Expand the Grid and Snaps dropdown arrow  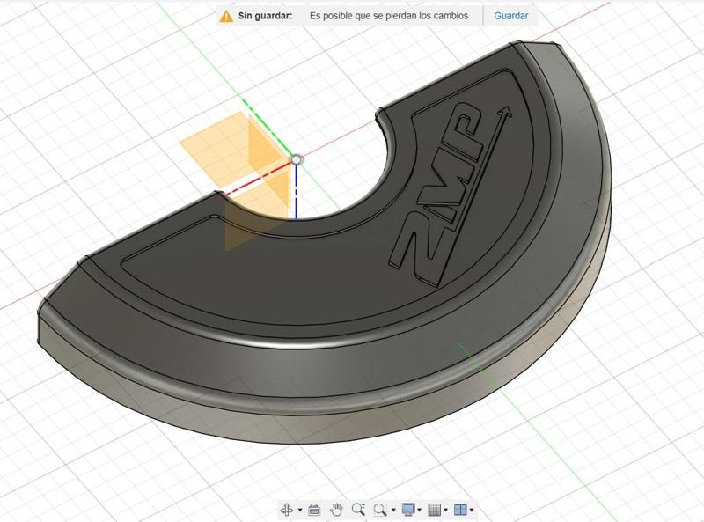[x=445, y=510]
